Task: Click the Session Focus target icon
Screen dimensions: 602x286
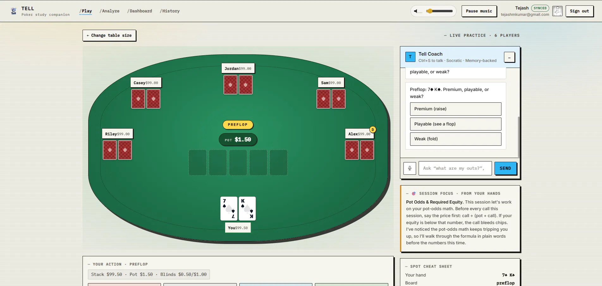Action: point(414,193)
